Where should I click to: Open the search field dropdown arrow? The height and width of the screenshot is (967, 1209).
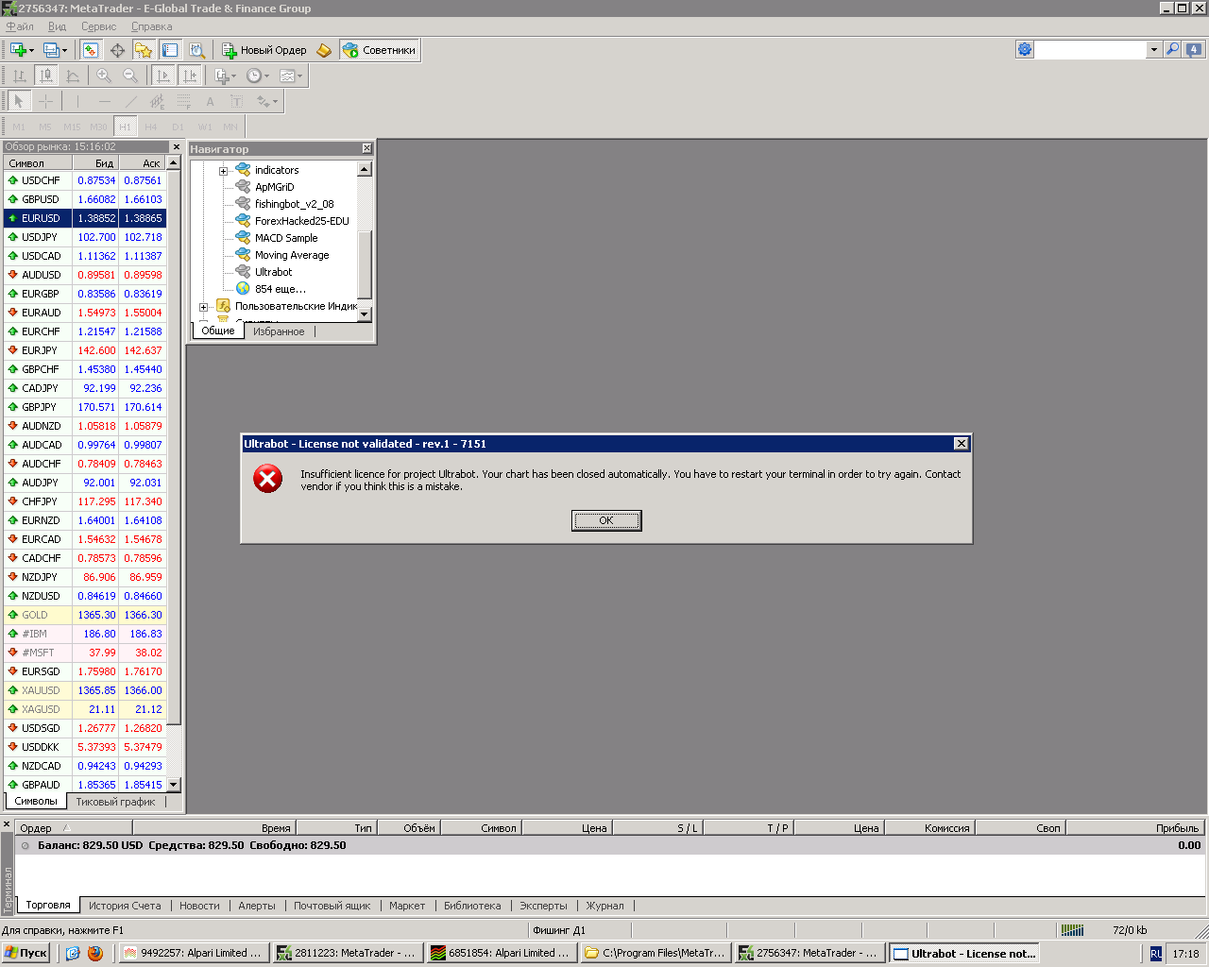pyautogui.click(x=1153, y=49)
